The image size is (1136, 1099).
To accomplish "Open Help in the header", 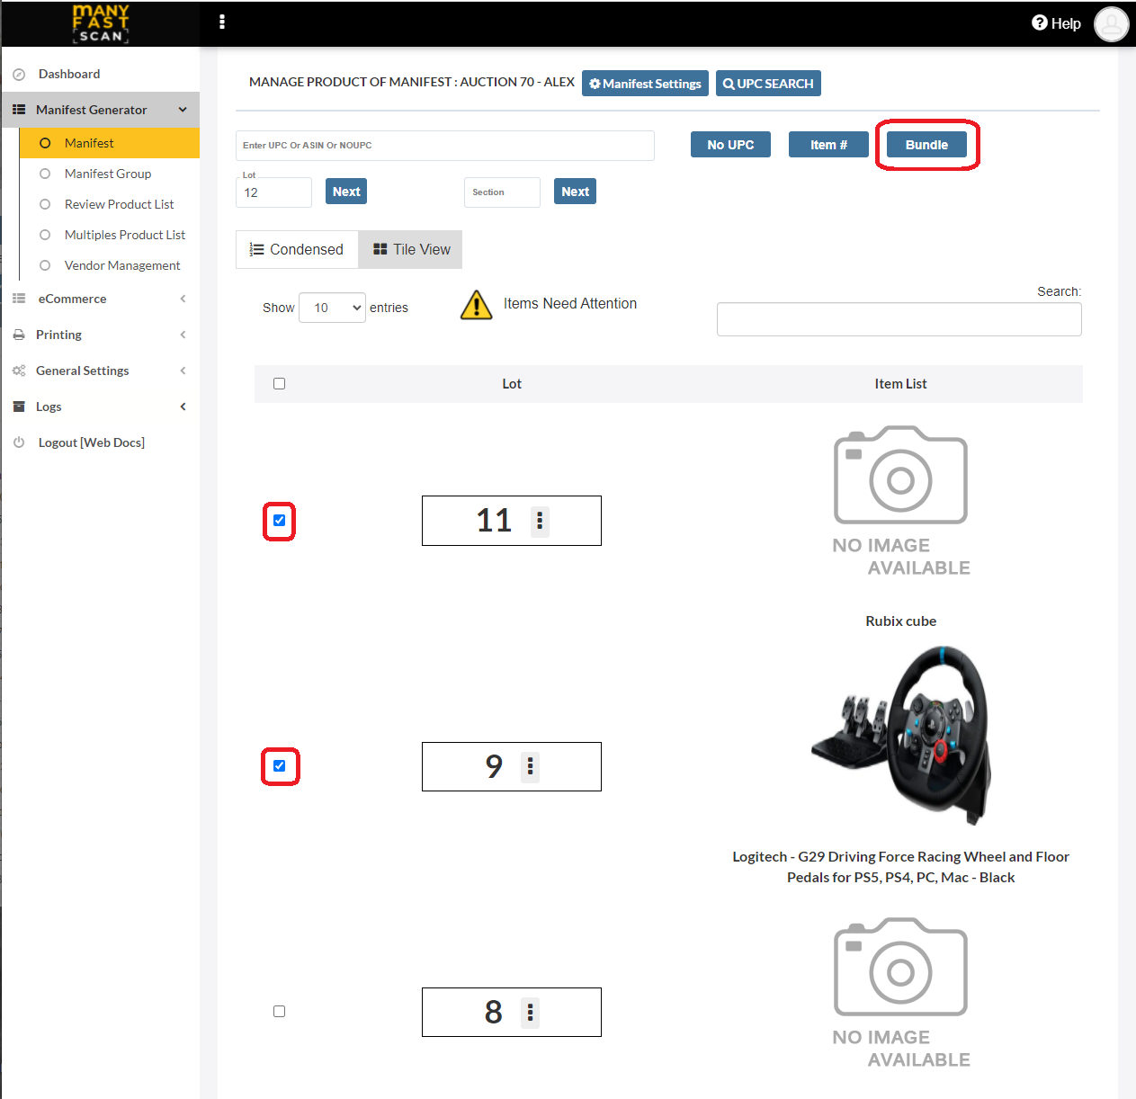I will 1056,23.
